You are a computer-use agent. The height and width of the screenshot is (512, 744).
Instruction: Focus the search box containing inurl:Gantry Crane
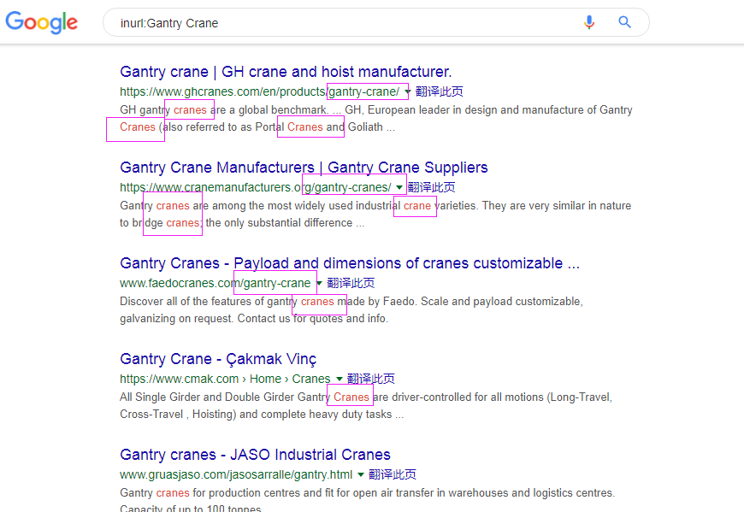(375, 22)
